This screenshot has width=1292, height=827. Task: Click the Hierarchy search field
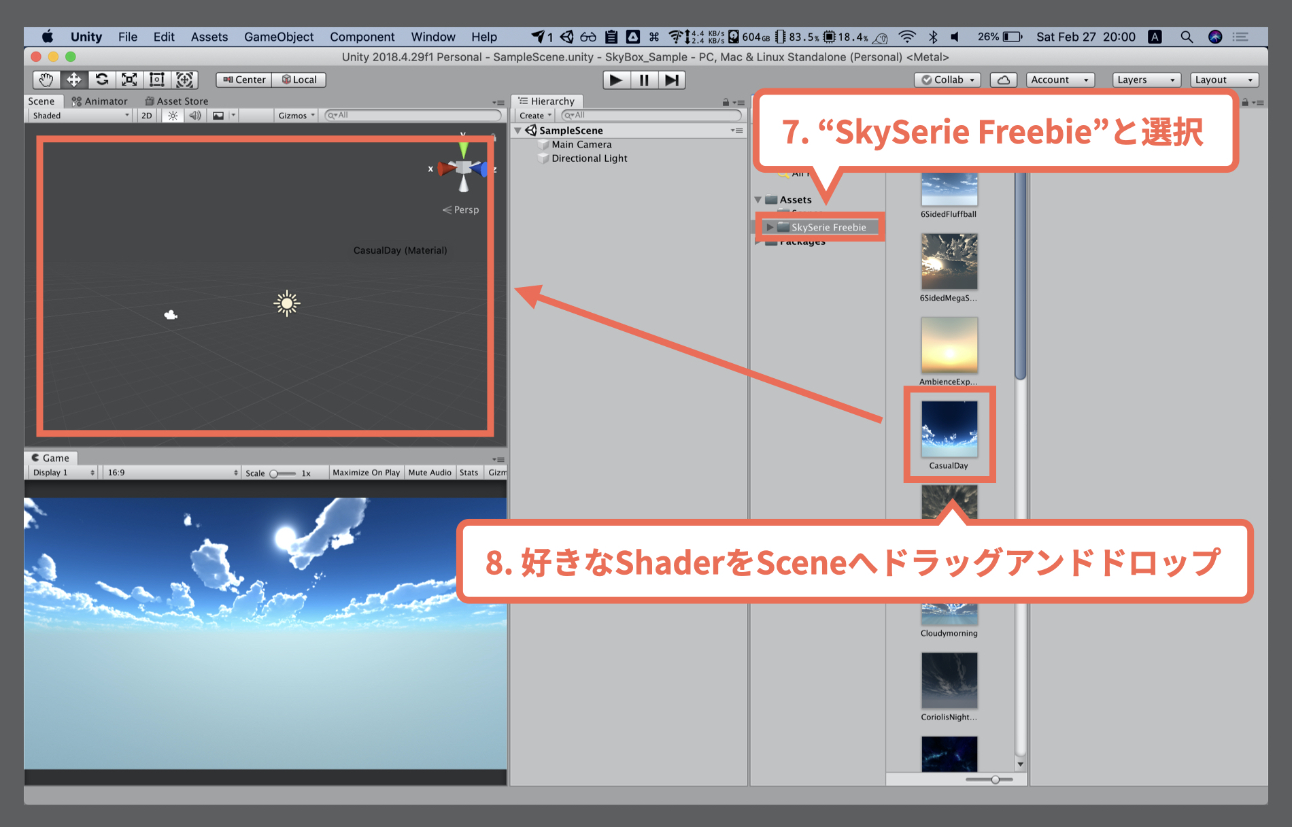tap(651, 116)
